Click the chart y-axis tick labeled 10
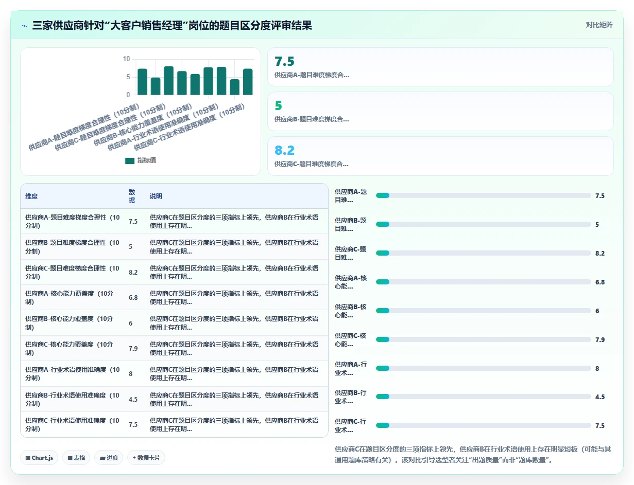634x485 pixels. point(126,59)
